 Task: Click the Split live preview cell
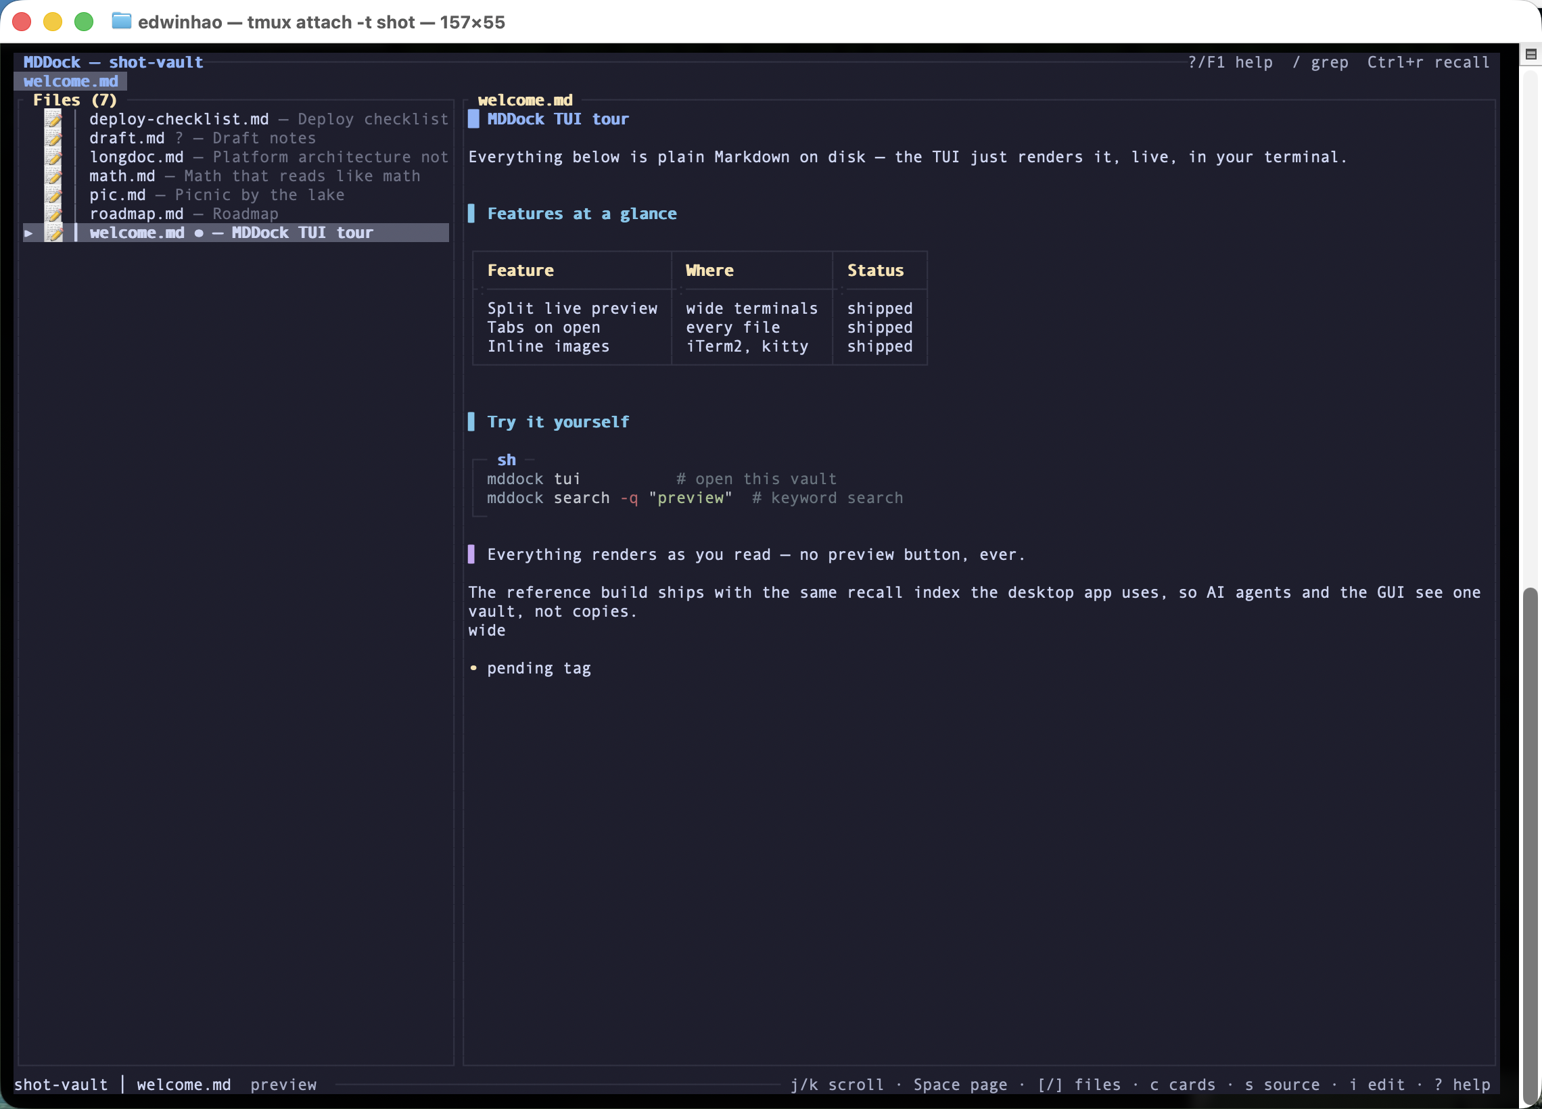(x=572, y=309)
